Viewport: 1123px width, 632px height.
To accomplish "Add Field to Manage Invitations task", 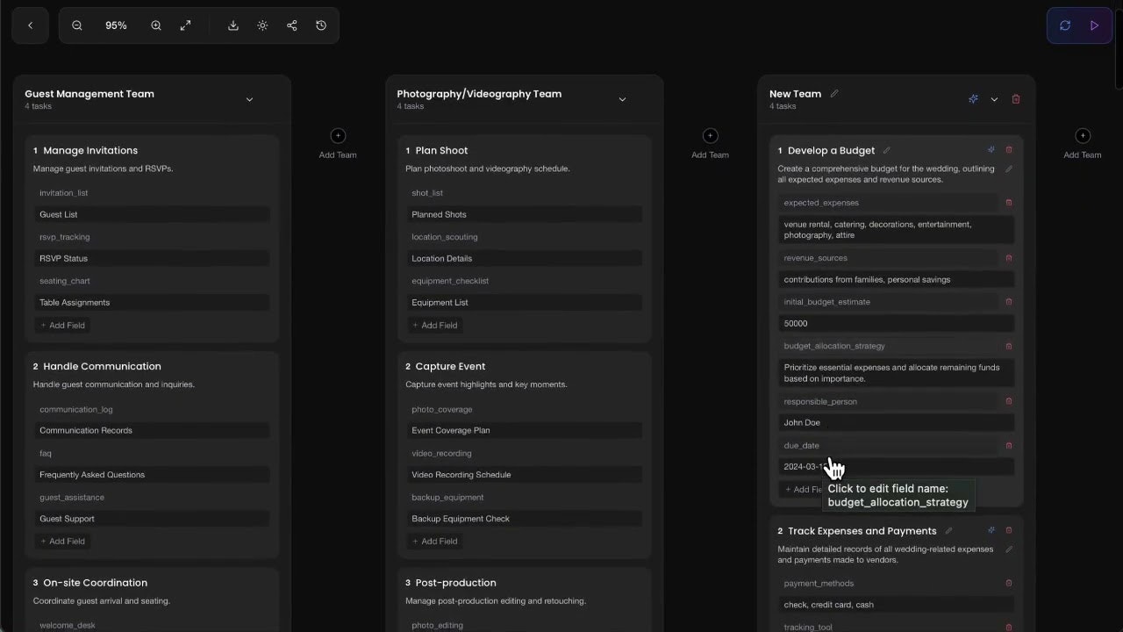I will click(62, 325).
